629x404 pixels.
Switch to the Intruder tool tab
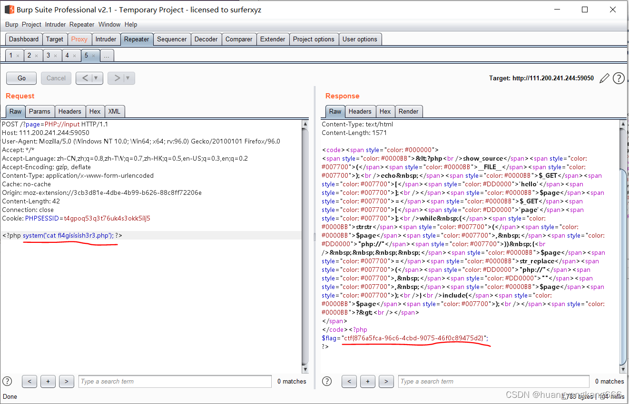tap(106, 39)
